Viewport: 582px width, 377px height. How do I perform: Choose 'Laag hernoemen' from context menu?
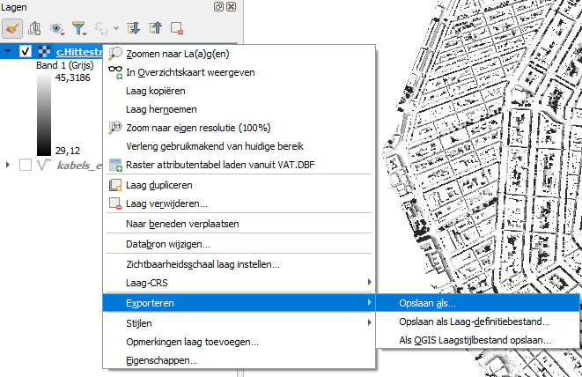239,109
